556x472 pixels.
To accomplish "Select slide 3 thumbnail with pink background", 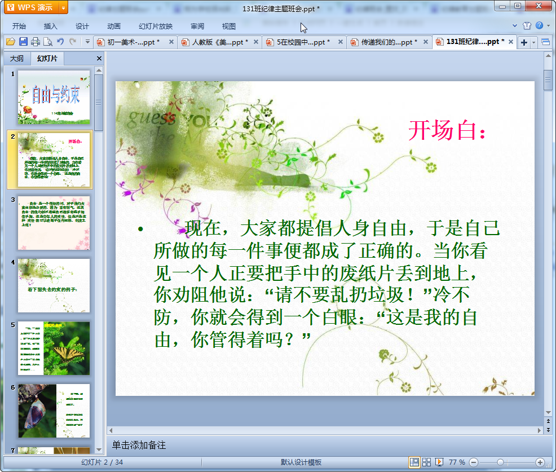I will pos(54,223).
